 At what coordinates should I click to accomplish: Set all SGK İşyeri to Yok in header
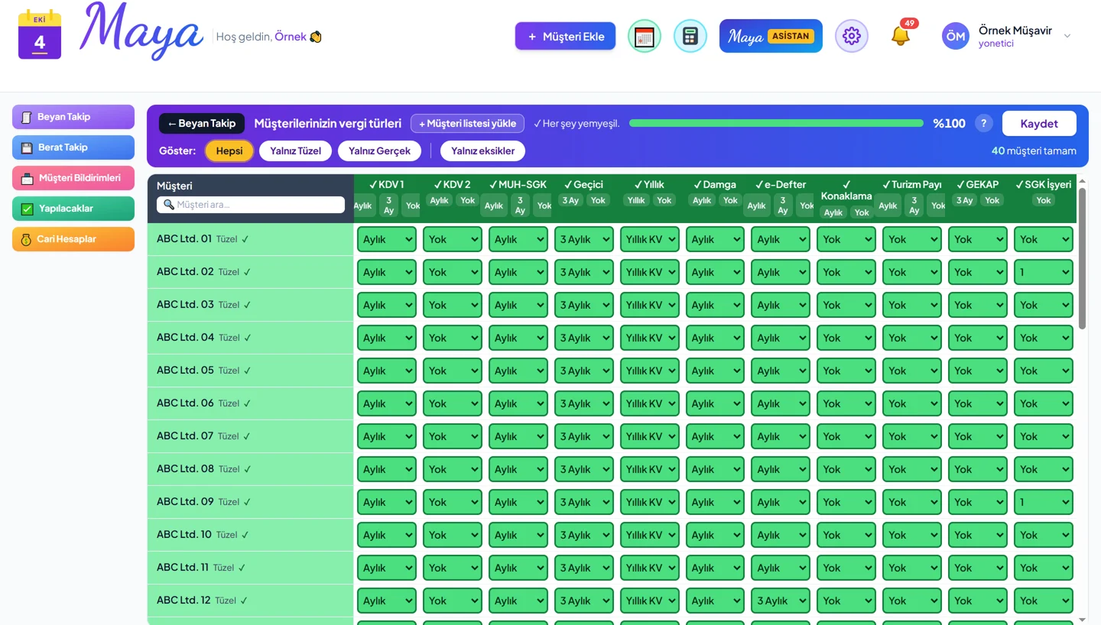click(1043, 200)
